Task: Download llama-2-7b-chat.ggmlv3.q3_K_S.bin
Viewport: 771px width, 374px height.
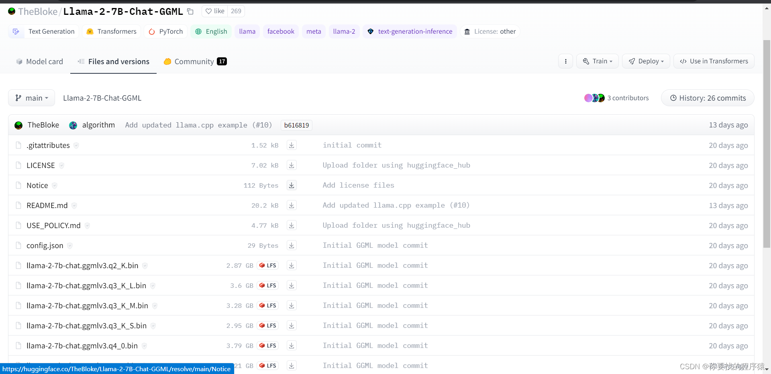Action: pos(292,325)
